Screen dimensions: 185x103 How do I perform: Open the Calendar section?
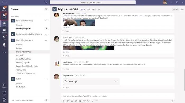4,31
